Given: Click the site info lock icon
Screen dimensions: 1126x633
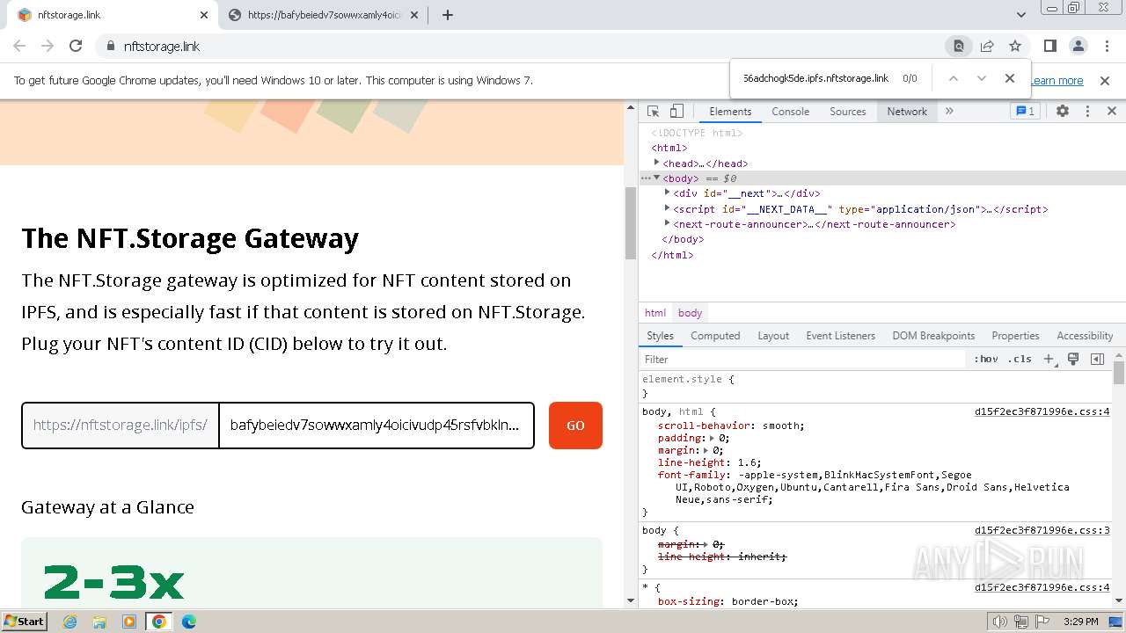Looking at the screenshot, I should click(110, 47).
